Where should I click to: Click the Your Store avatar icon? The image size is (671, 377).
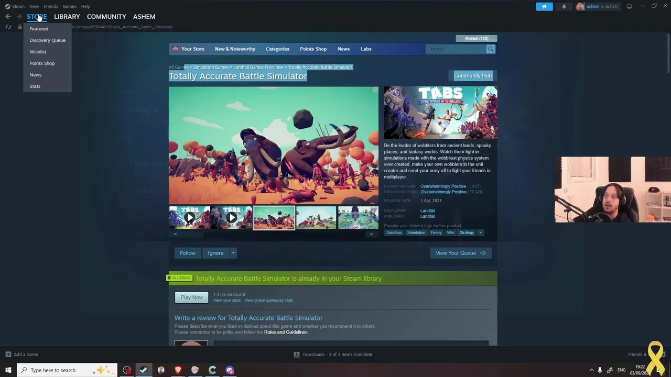click(175, 49)
